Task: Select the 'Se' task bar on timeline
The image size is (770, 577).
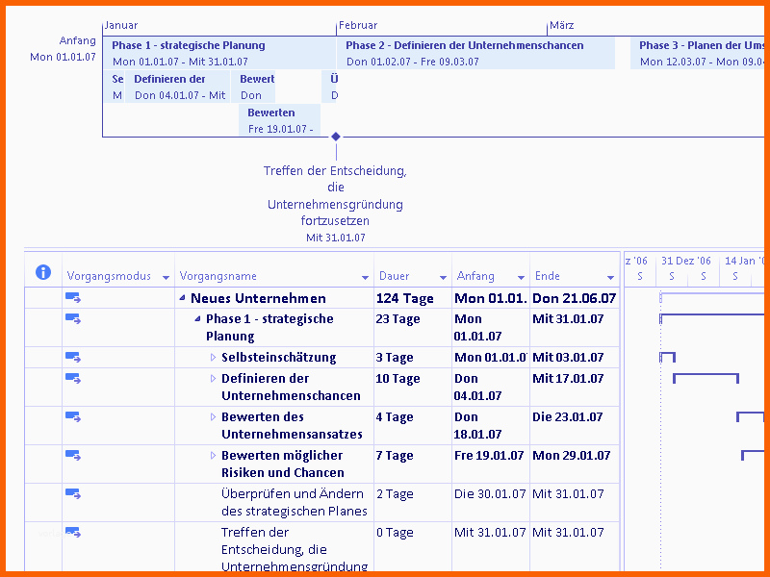Action: coord(114,87)
